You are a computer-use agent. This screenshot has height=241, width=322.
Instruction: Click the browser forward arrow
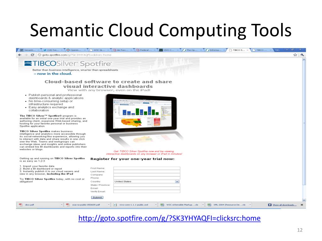(x=26, y=55)
